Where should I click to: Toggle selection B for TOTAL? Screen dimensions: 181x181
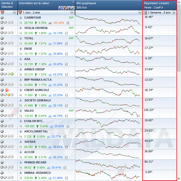point(5,43)
